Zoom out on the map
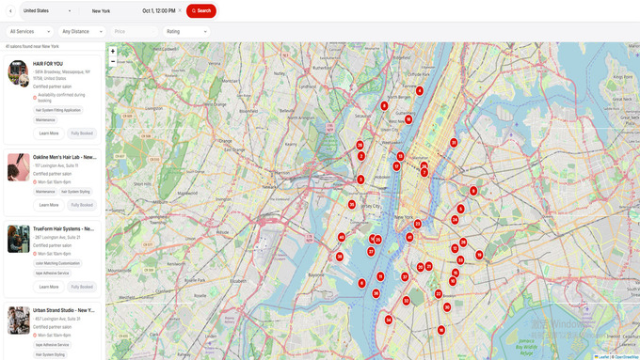The height and width of the screenshot is (360, 640). pyautogui.click(x=113, y=61)
